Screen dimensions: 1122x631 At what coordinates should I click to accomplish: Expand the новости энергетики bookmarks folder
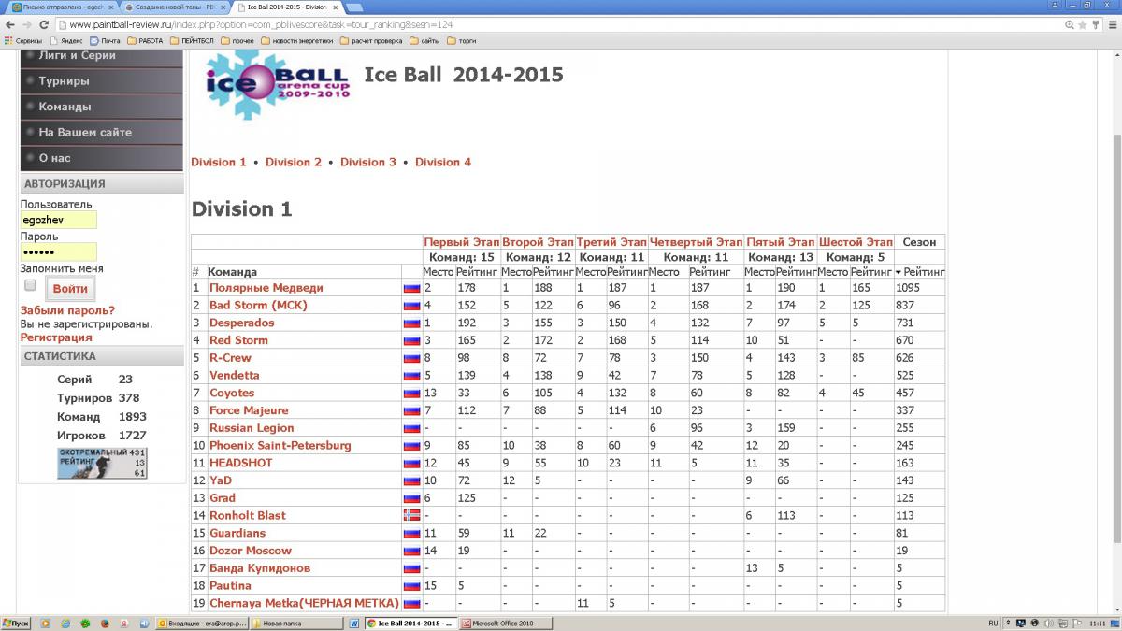click(297, 40)
